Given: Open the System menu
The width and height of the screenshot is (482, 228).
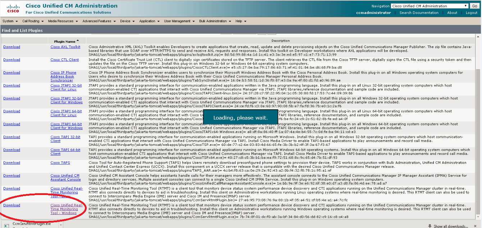Looking at the screenshot, I should (9, 21).
